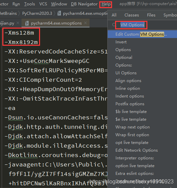
Task: Open the VCS menu
Action: 43,4
